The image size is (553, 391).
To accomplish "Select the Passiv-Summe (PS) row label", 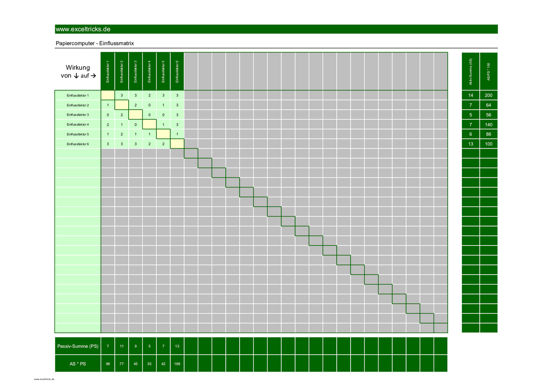I will (x=78, y=346).
